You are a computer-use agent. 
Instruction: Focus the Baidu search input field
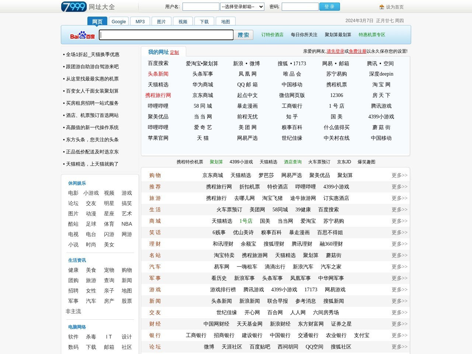(166, 35)
